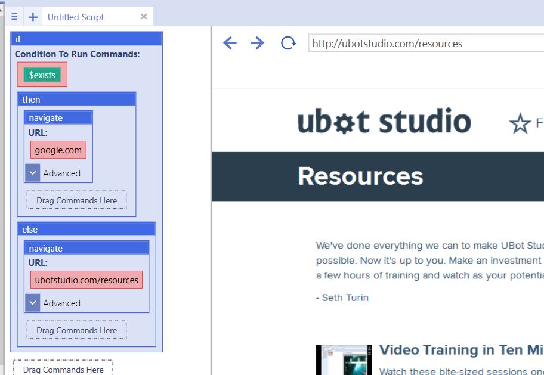Select the navigate command inside else block

(86, 249)
